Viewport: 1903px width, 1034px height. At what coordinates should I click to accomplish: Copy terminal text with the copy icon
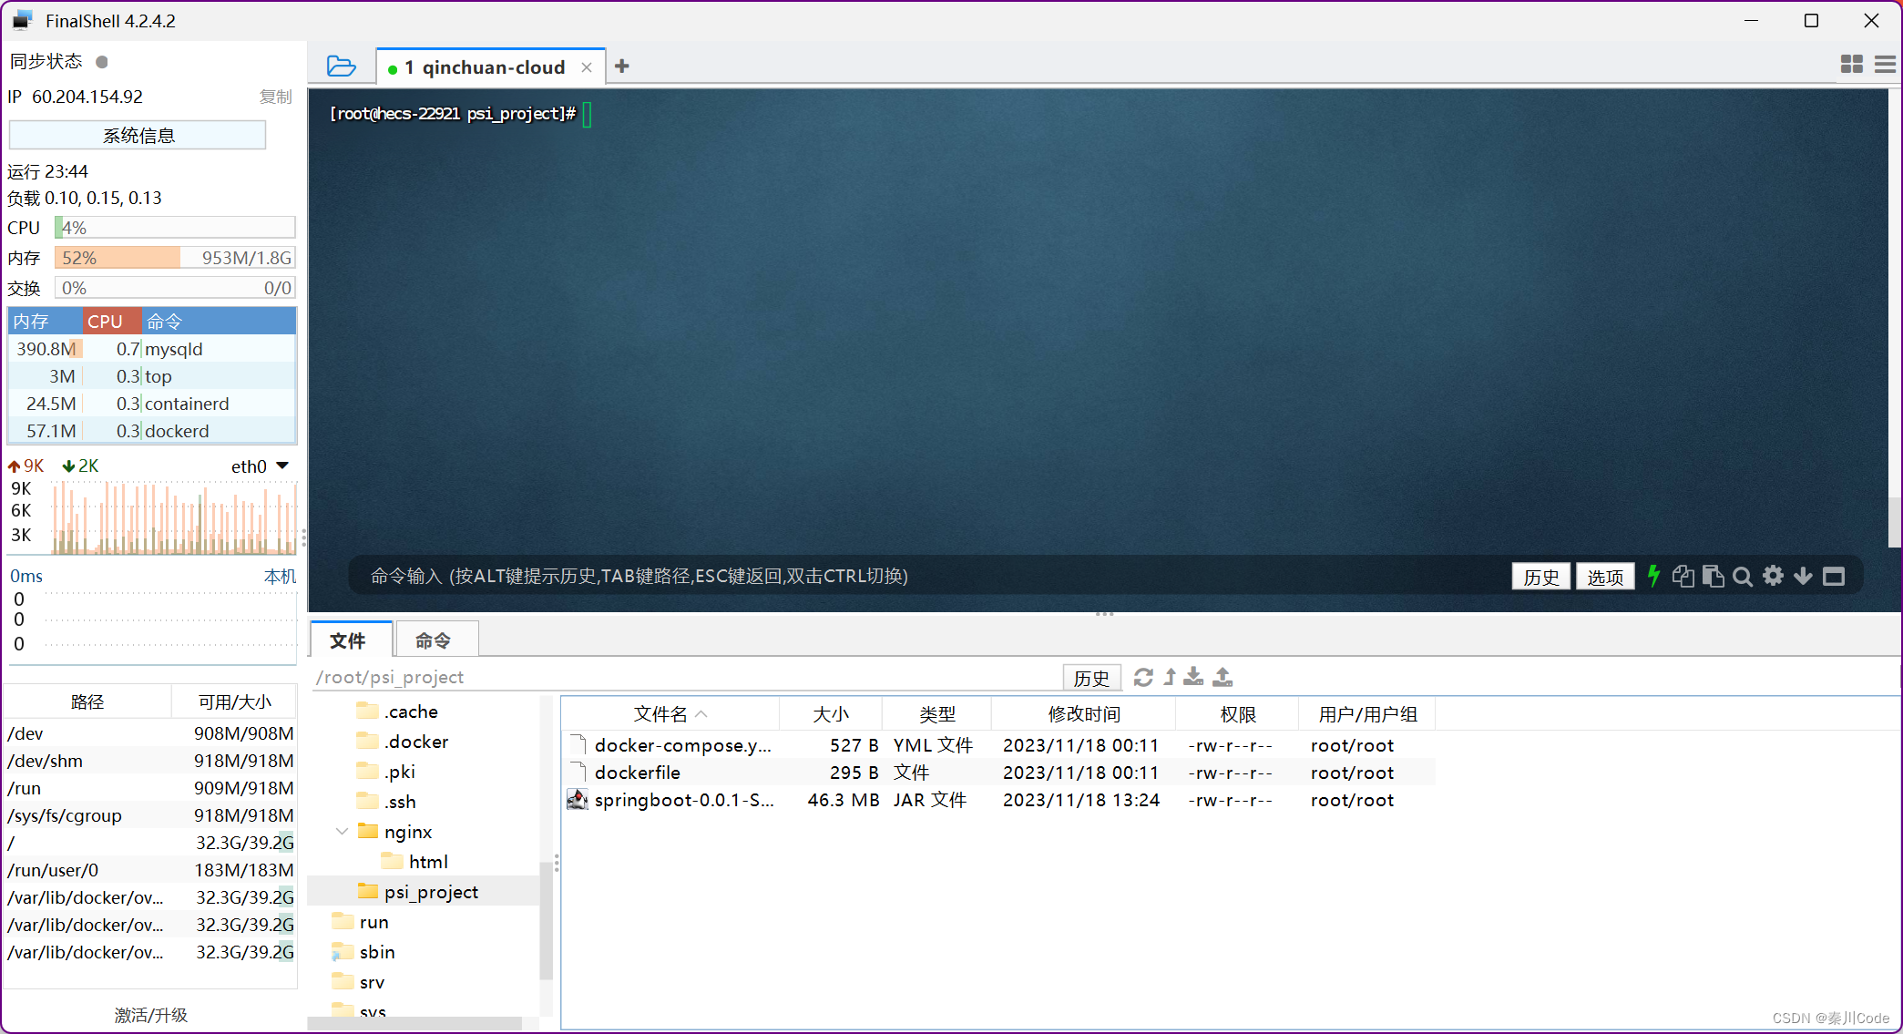coord(1683,576)
